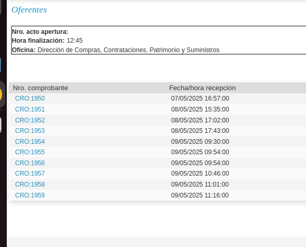Viewport: 306px width, 247px height.
Task: Open comprobante link CRO:1955
Action: (30, 152)
